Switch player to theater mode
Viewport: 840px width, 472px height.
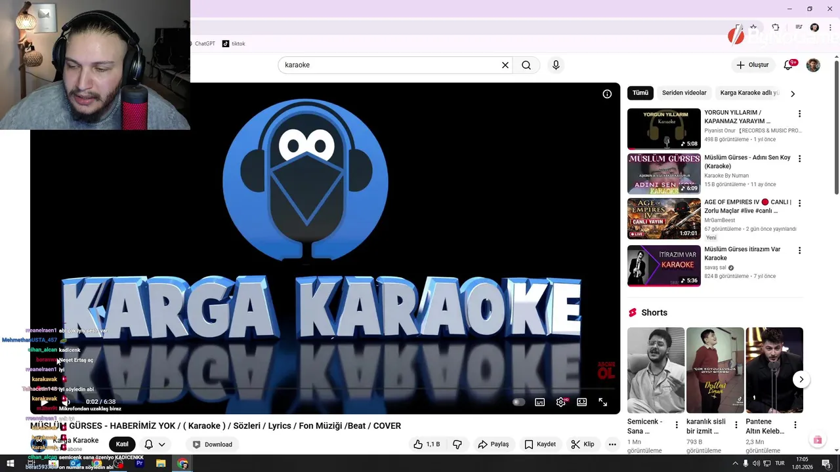pos(581,402)
